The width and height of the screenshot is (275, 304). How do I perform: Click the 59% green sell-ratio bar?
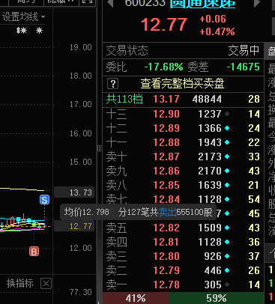(216, 298)
